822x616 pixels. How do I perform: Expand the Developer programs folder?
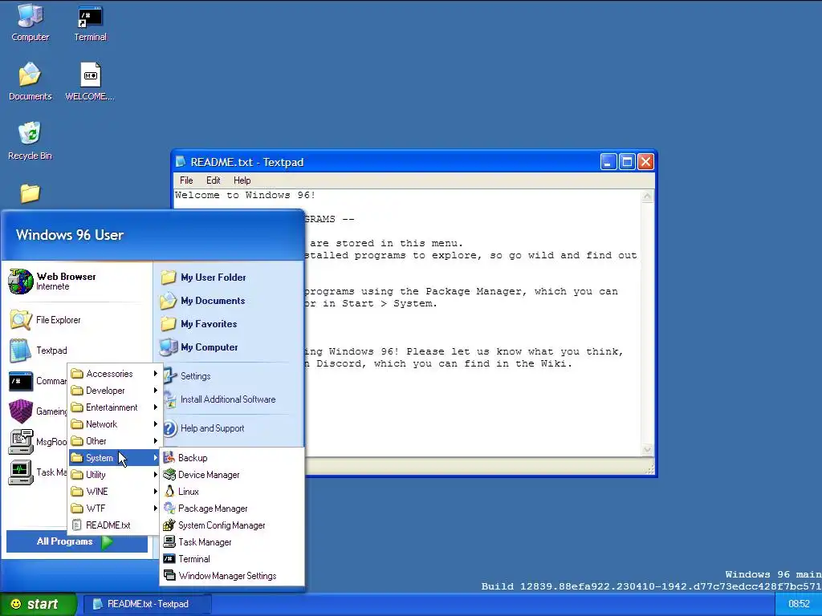(114, 391)
